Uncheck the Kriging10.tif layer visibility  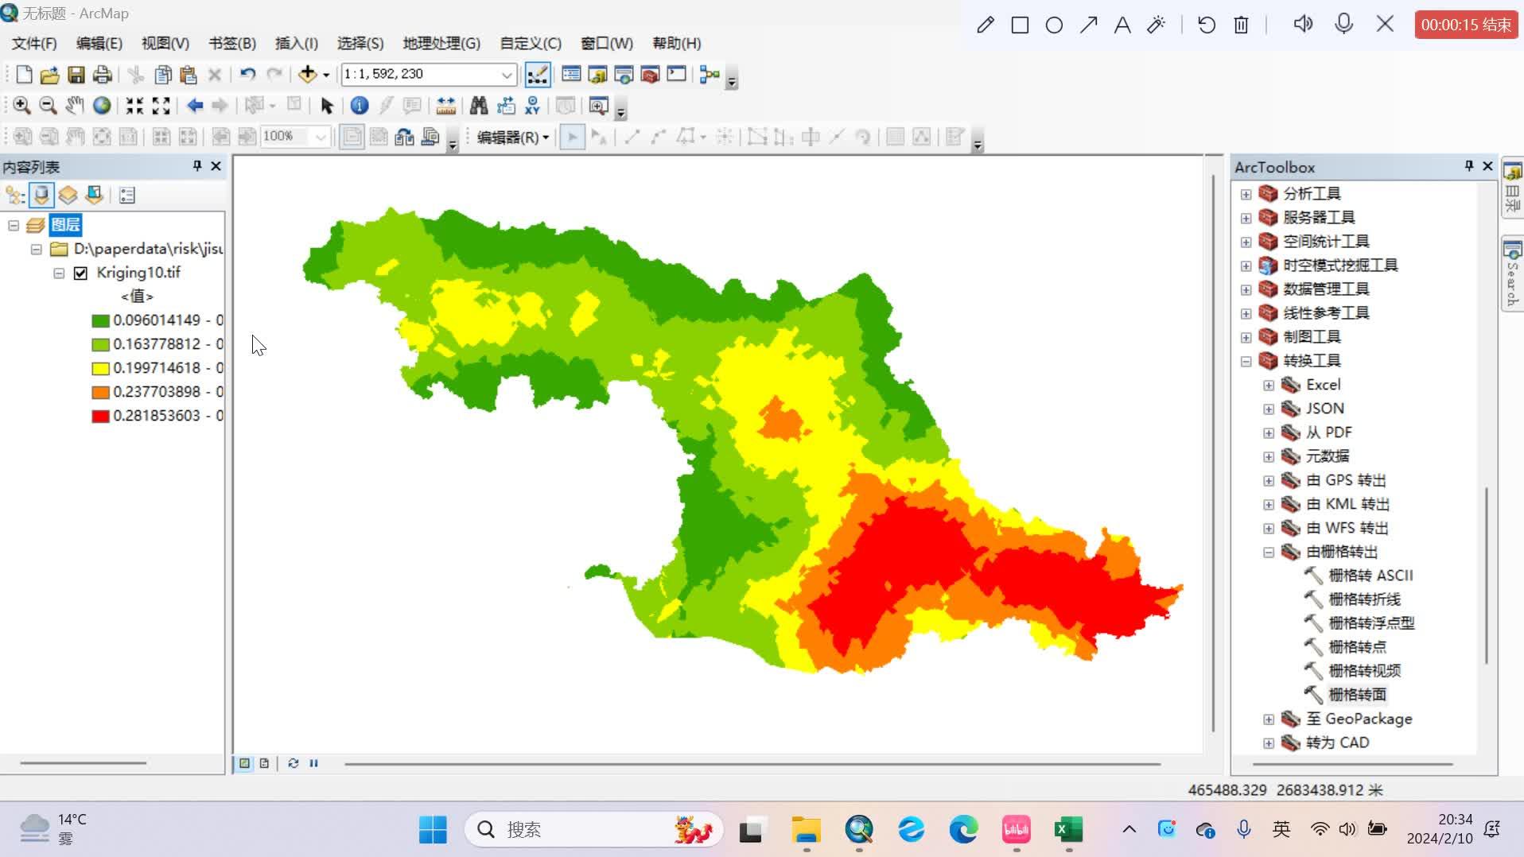[80, 273]
